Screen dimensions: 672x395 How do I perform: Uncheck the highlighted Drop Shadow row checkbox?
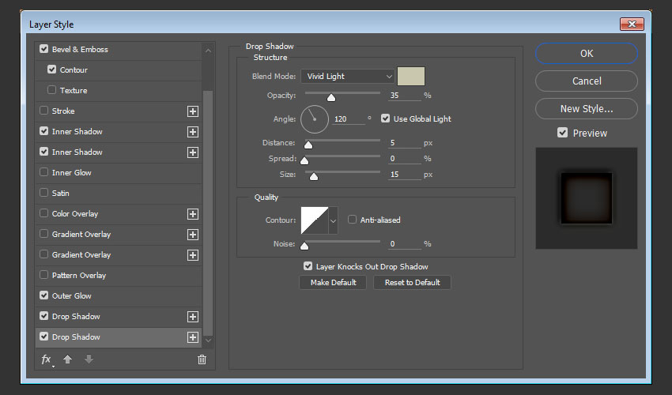(43, 337)
